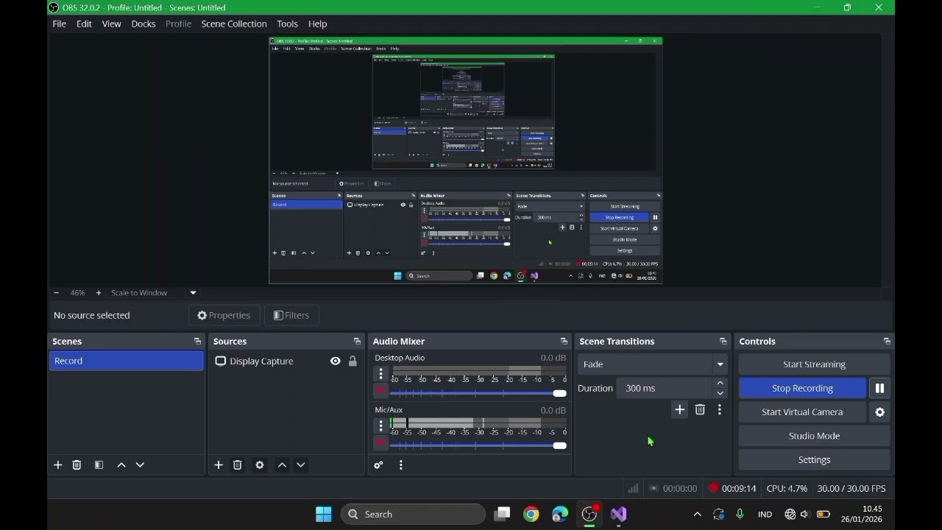Open the File menu
Screen dimensions: 942x530
(60, 24)
